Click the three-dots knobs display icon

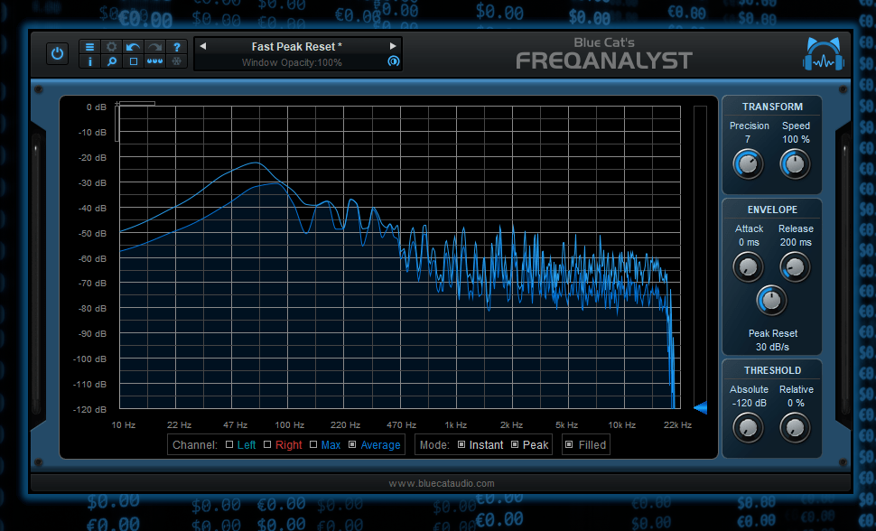click(154, 61)
